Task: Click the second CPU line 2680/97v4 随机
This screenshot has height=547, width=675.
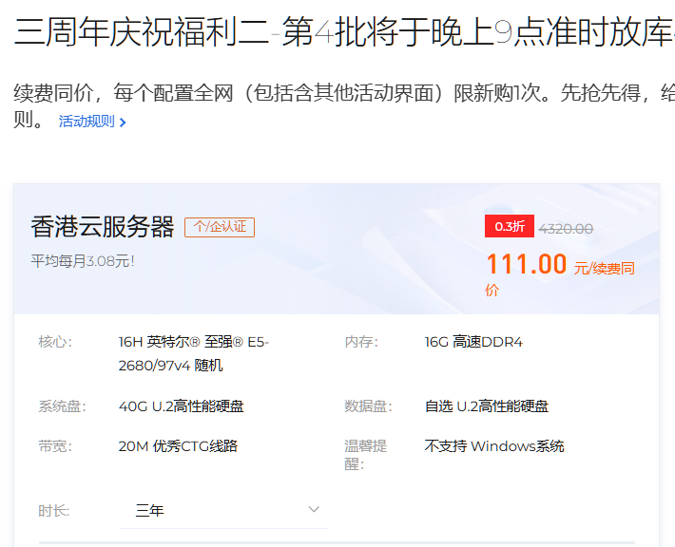Action: click(170, 366)
